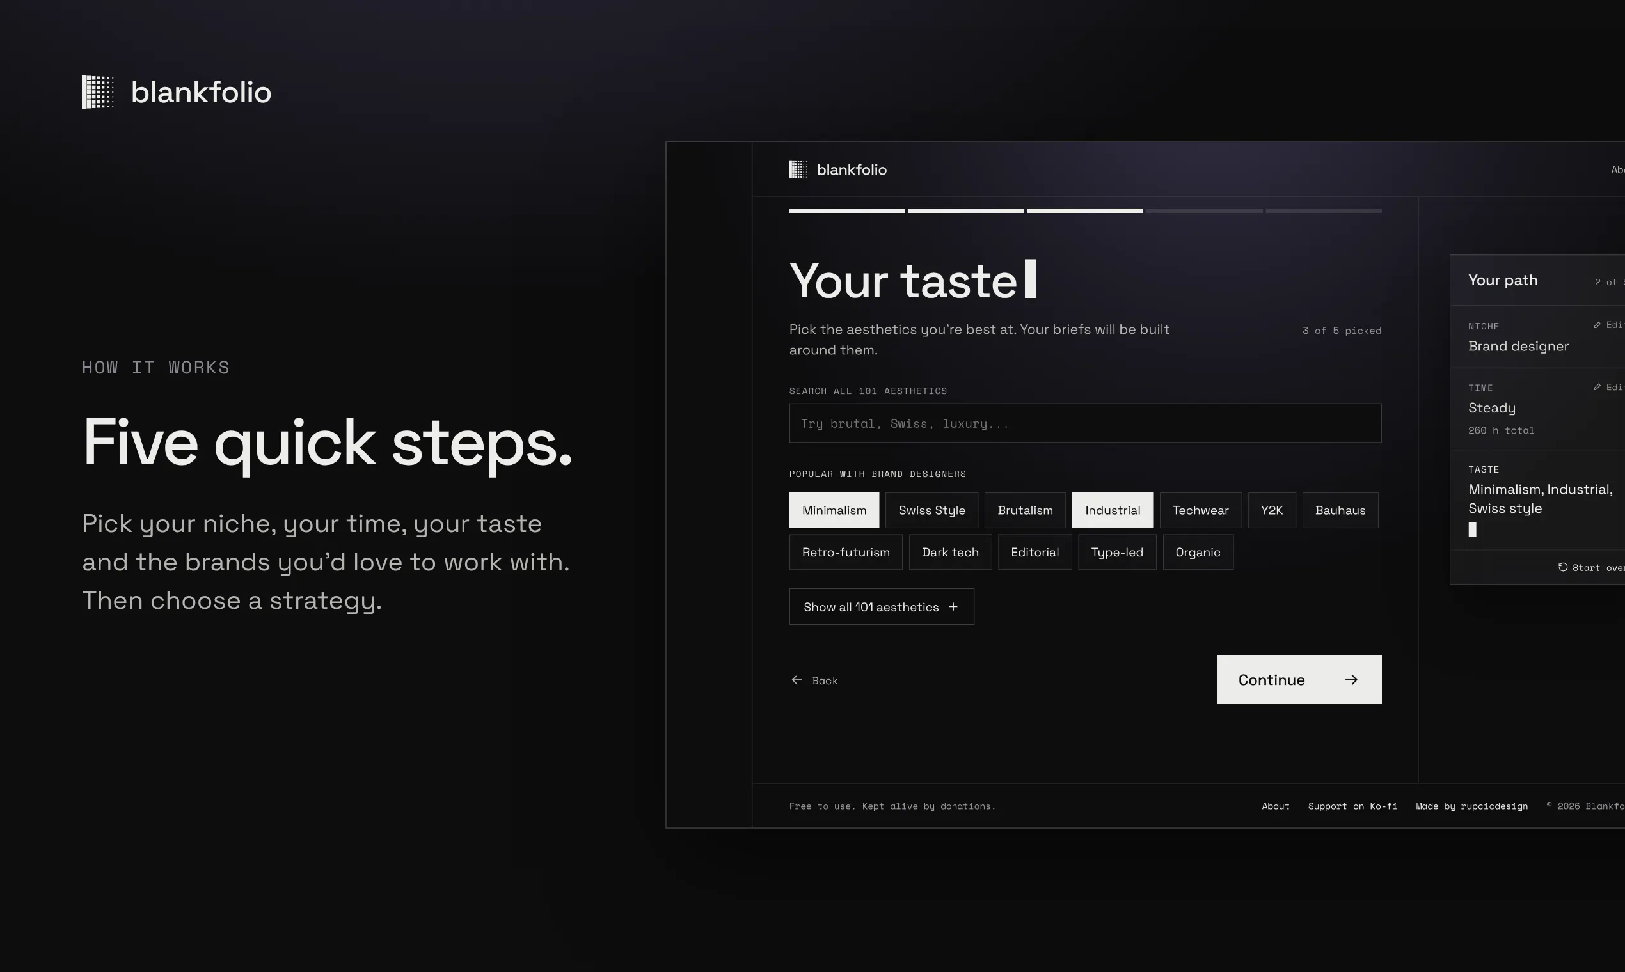Deselect the Industrial aesthetic chip
This screenshot has width=1625, height=972.
(x=1113, y=510)
